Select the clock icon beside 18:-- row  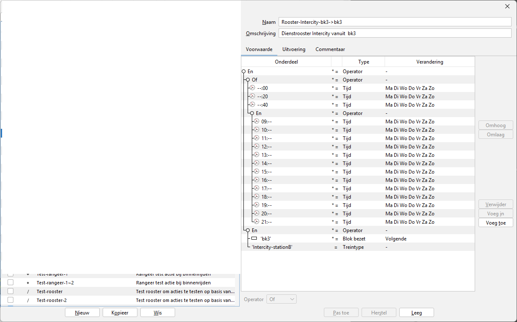256,197
